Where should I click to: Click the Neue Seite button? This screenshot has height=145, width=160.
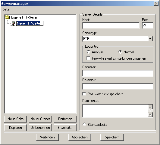point(15,119)
